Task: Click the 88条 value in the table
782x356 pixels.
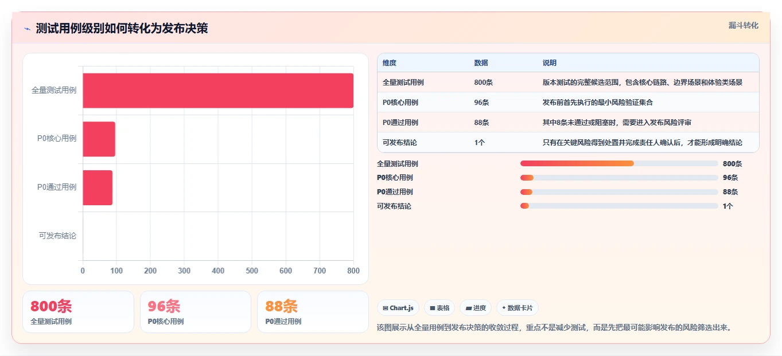Action: 482,123
